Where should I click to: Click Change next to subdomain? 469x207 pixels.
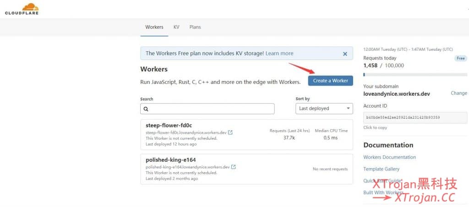click(x=458, y=93)
